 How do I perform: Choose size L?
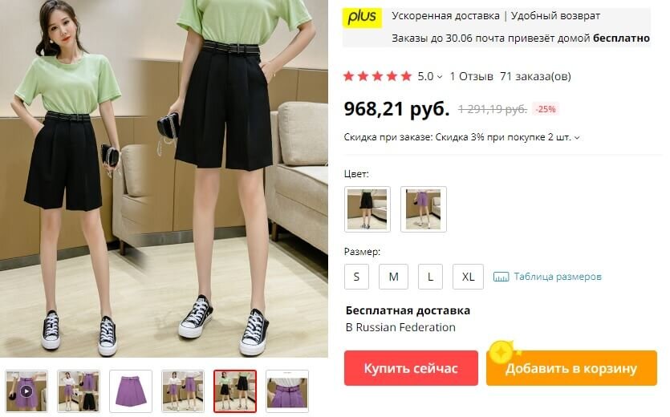click(x=430, y=277)
